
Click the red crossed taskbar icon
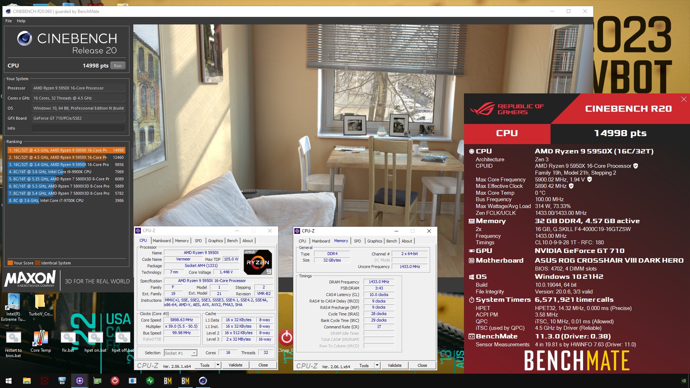44,381
